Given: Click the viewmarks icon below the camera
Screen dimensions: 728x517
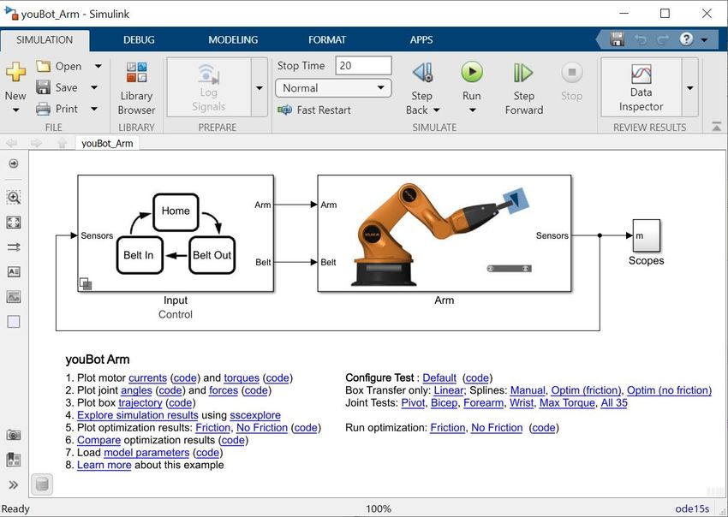Looking at the screenshot, I should 14,460.
